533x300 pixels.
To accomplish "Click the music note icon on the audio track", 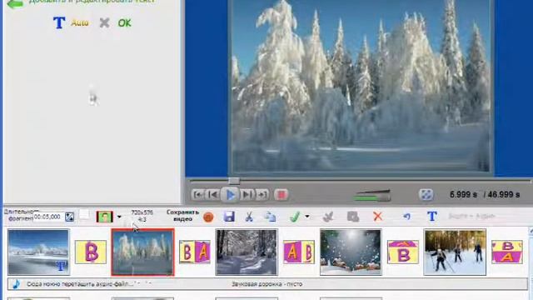I will click(x=16, y=284).
